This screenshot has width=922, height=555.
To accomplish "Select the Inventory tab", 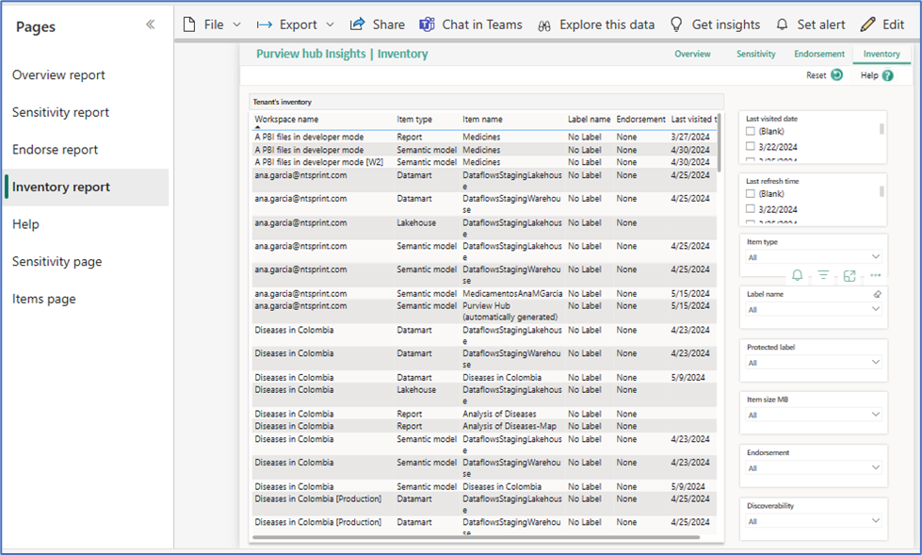I will pyautogui.click(x=882, y=54).
